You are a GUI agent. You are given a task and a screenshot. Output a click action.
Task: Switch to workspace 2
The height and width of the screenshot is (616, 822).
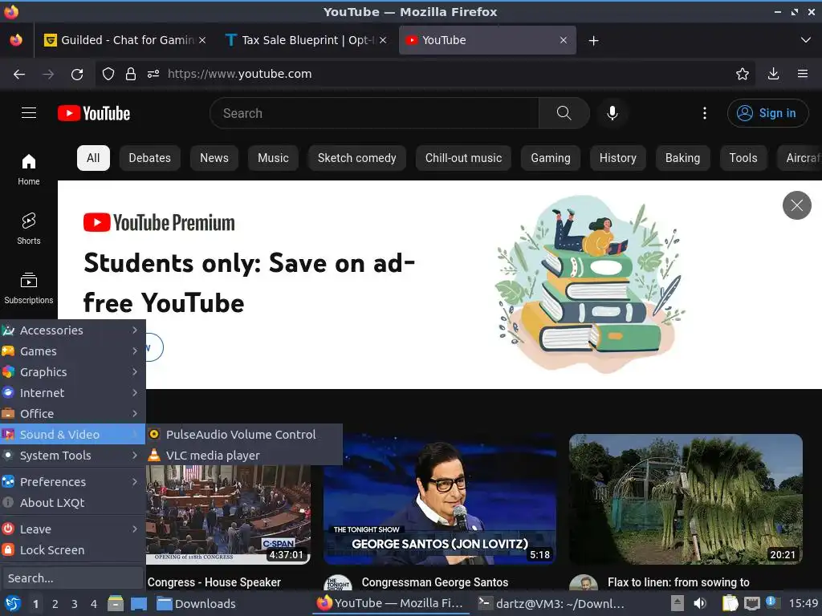[x=55, y=604]
